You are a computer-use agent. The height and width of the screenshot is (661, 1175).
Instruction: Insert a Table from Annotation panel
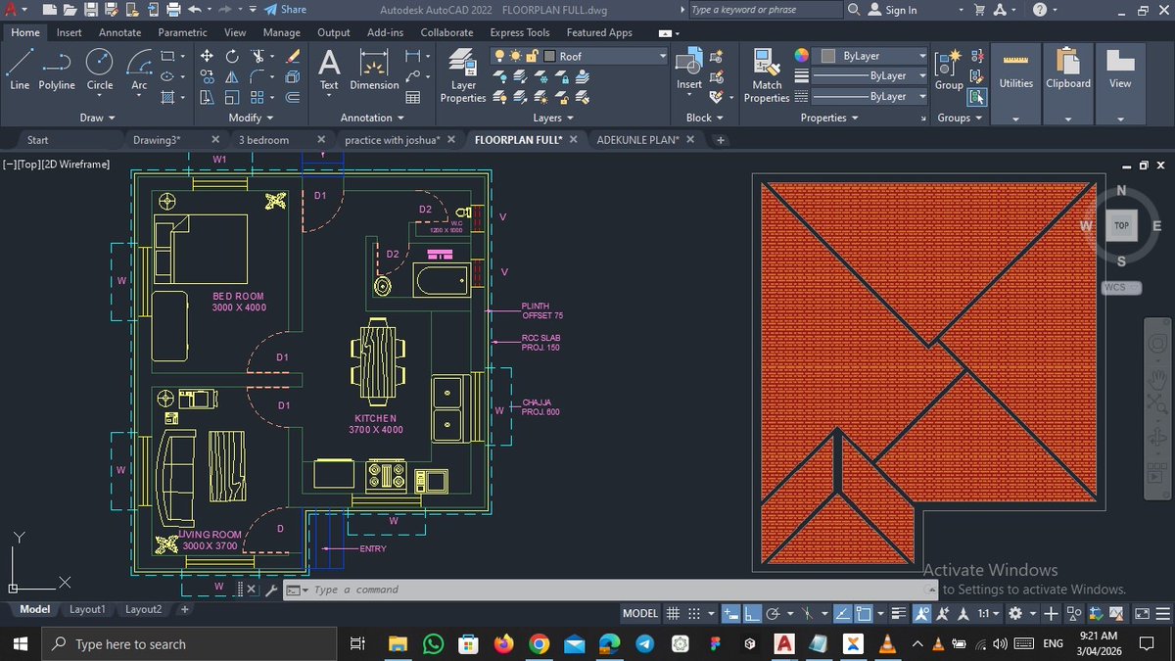[413, 97]
